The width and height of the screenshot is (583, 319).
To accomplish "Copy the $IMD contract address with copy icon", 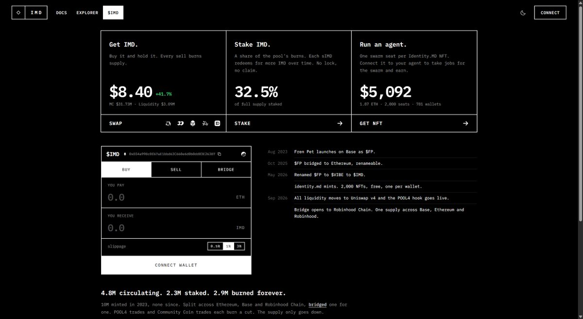I will [x=220, y=154].
